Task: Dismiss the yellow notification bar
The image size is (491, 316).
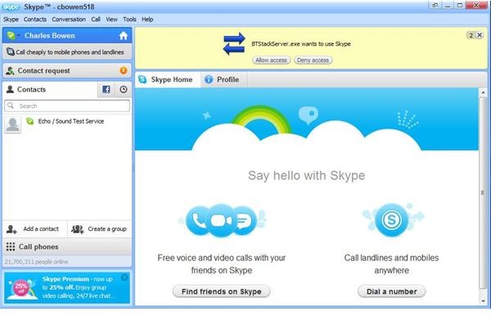Action: [480, 35]
